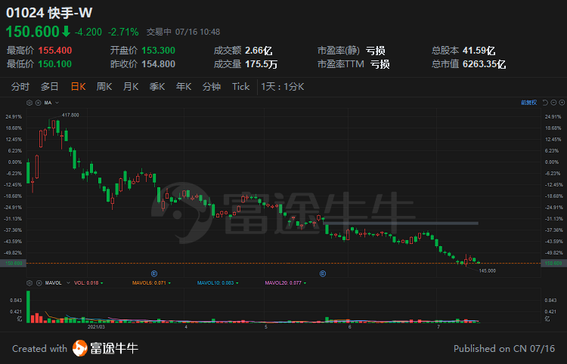Viewport: 567px width, 364px height.
Task: Click the left 150.600 price axis tag
Action: coord(14,264)
